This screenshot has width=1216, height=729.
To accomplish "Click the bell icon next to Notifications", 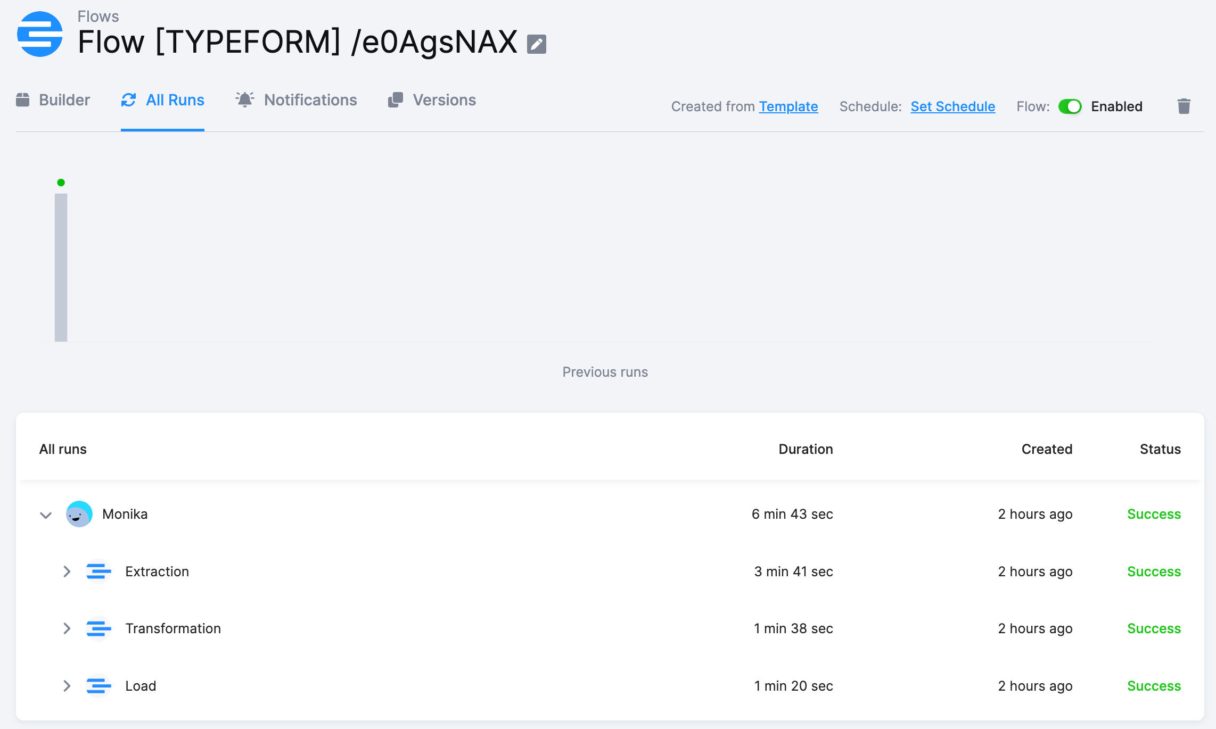I will (244, 100).
